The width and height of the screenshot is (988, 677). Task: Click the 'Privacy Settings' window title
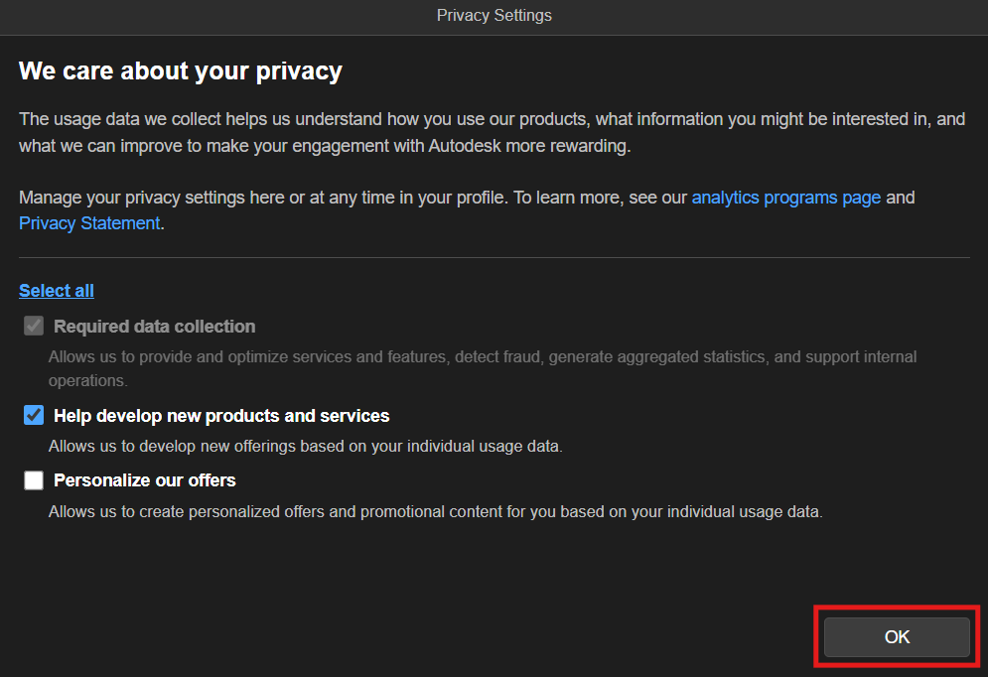[494, 15]
